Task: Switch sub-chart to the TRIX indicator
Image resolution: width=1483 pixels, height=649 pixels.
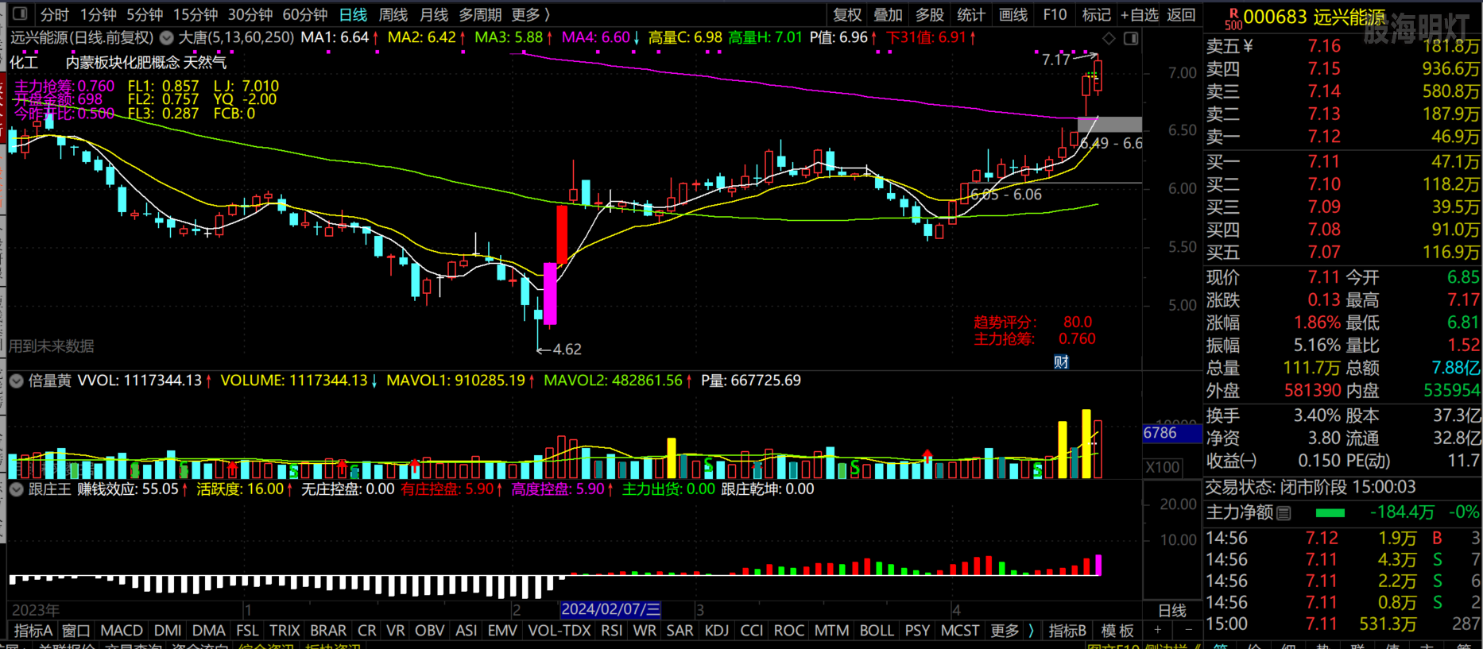Action: tap(285, 631)
